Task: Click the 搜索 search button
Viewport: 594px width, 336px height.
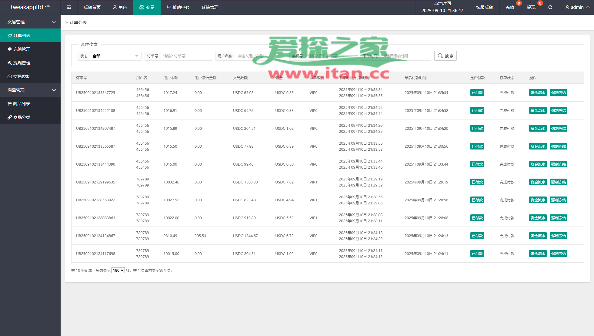Action: [445, 56]
